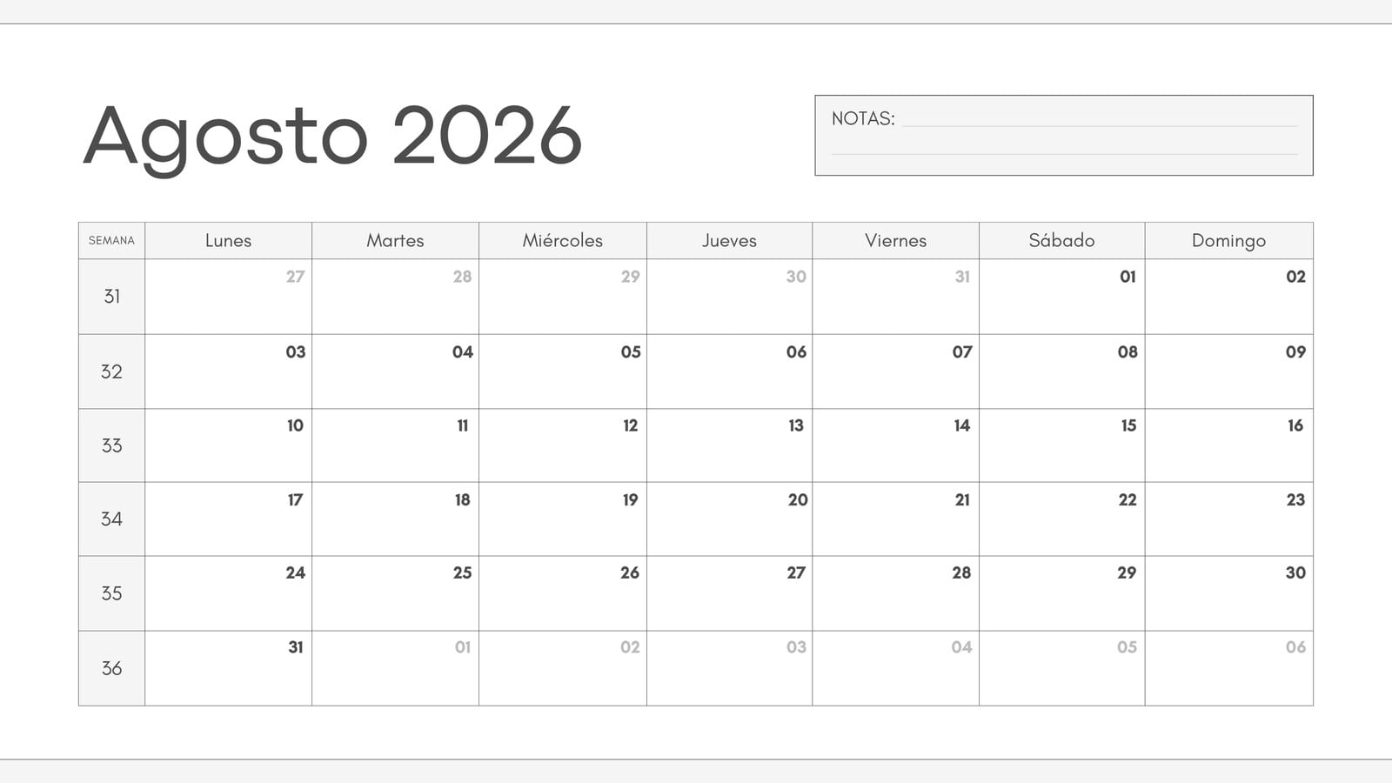The image size is (1392, 783).
Task: Click day 05 Wednesday cell
Action: click(563, 371)
